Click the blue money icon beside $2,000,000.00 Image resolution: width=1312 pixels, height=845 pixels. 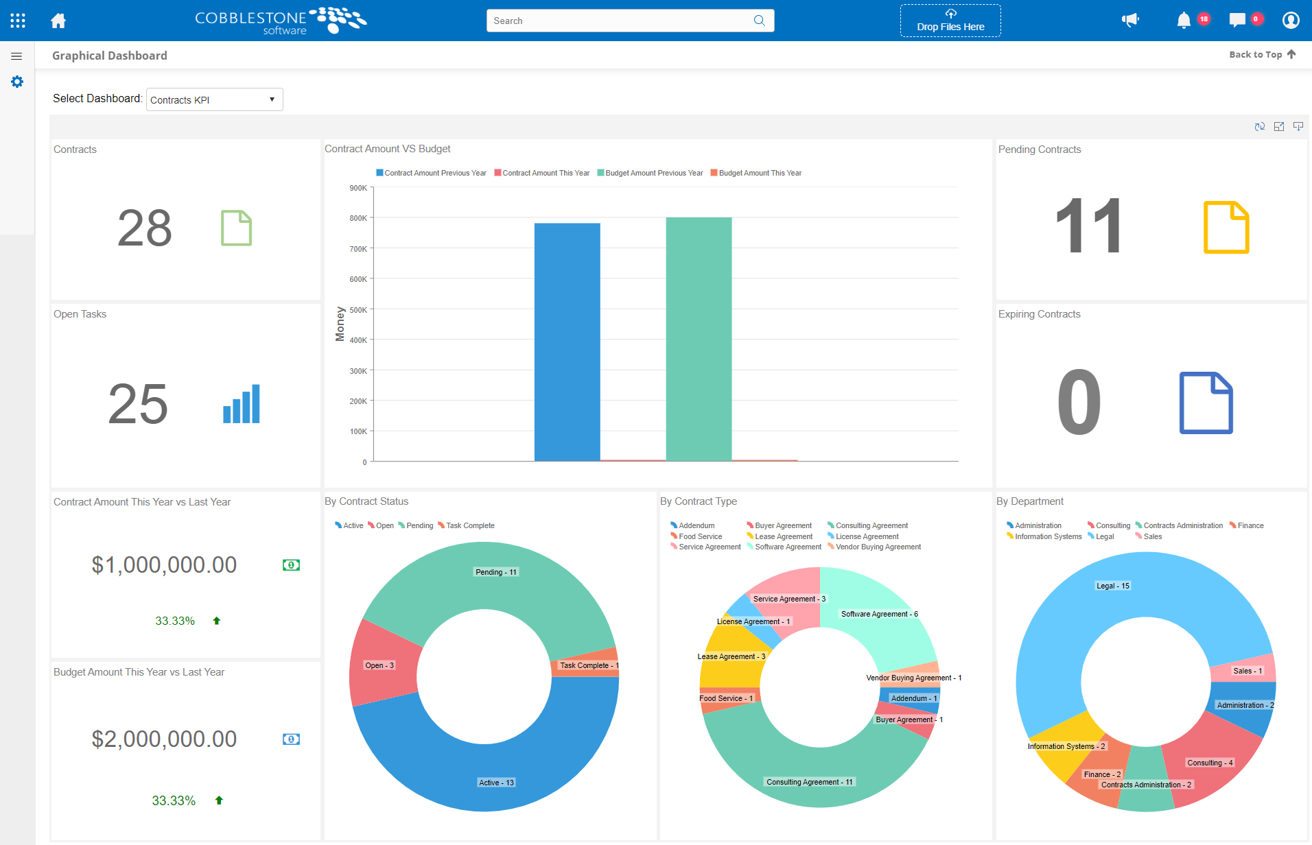[291, 739]
